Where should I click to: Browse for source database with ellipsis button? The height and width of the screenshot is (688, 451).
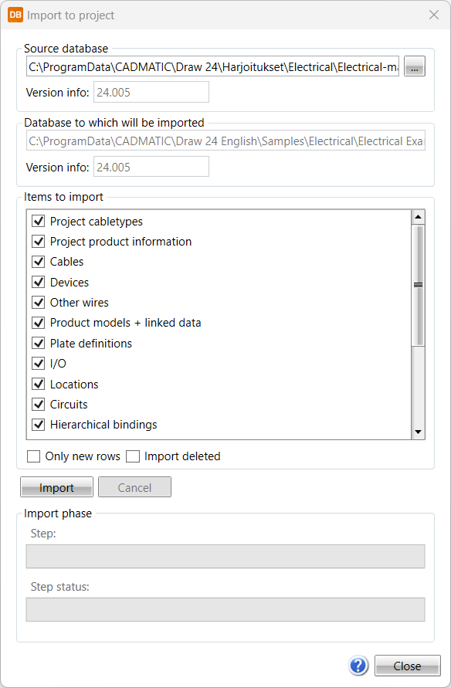click(414, 66)
